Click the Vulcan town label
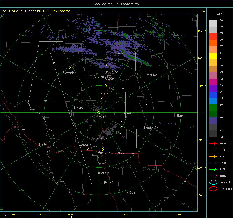 pyautogui.click(x=132, y=193)
